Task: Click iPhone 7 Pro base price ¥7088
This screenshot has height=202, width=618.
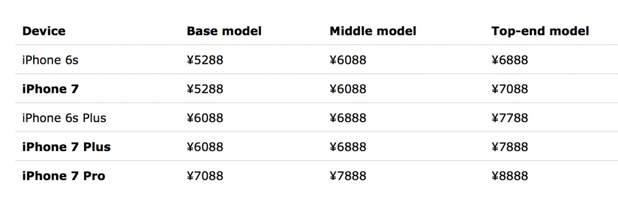Action: (x=205, y=176)
